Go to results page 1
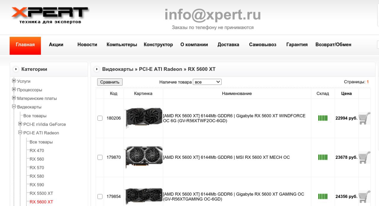 368,82
